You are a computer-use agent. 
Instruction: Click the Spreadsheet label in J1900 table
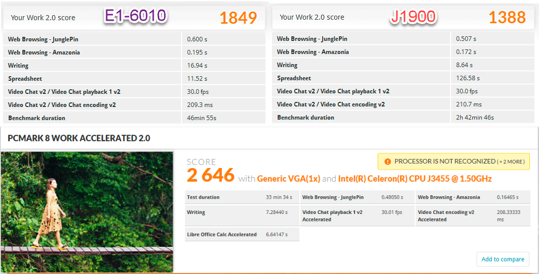tap(294, 78)
